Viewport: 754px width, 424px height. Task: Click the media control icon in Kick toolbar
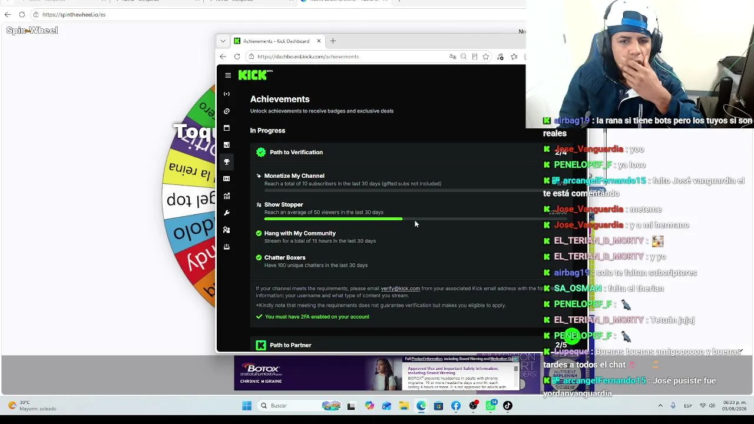[500, 57]
